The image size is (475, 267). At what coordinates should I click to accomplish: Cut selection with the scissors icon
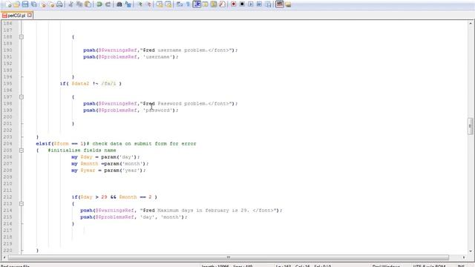tap(71, 4)
